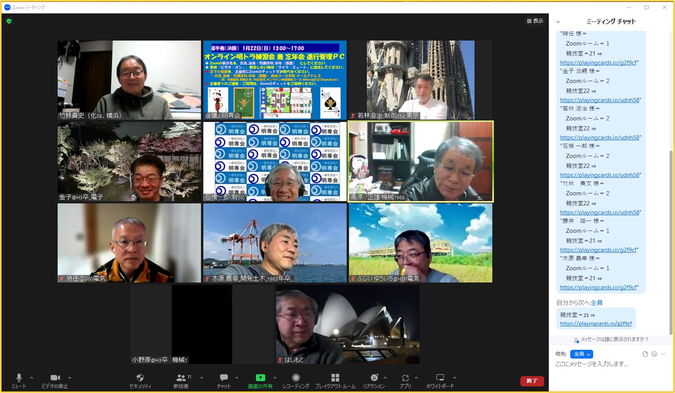675x393 pixels.
Task: Start green screen share button
Action: (260, 380)
